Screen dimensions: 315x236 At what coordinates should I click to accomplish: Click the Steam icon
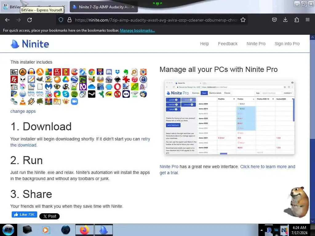click(x=92, y=94)
